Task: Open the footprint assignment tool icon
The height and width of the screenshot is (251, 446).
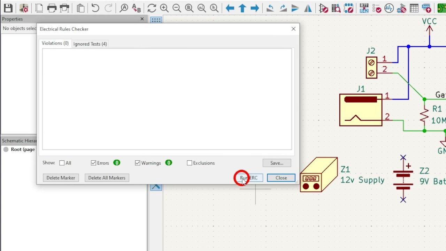Action: pyautogui.click(x=401, y=8)
